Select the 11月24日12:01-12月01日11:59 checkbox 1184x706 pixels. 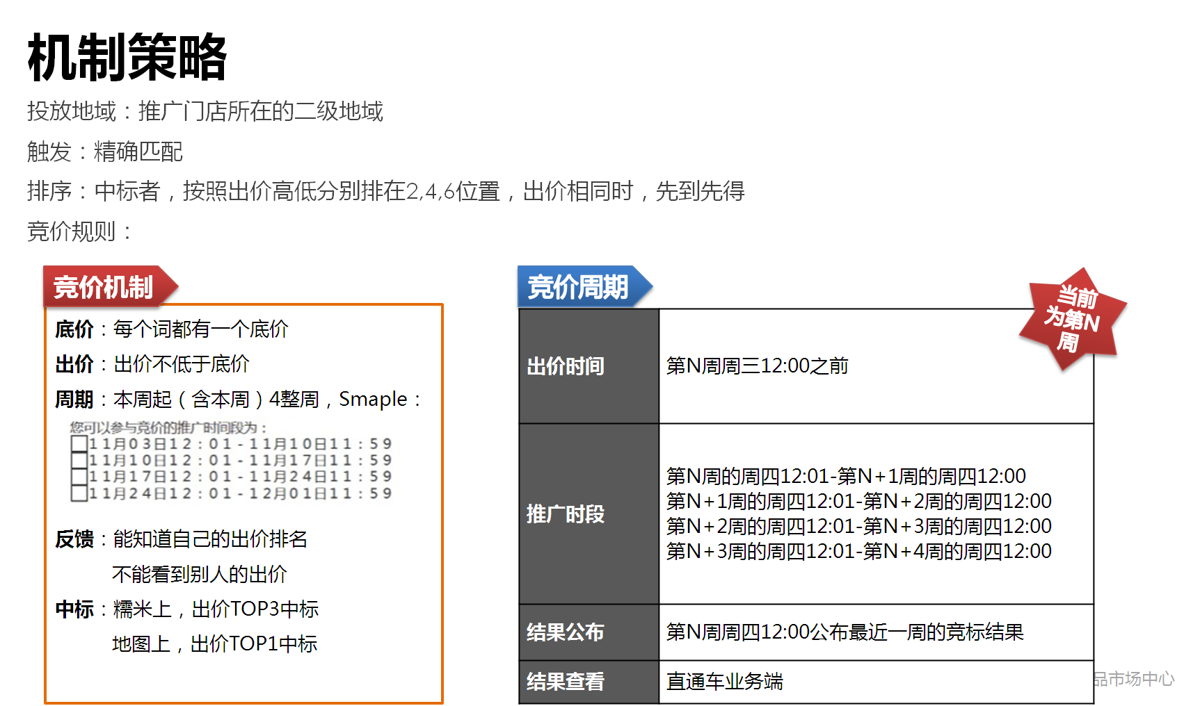(79, 493)
